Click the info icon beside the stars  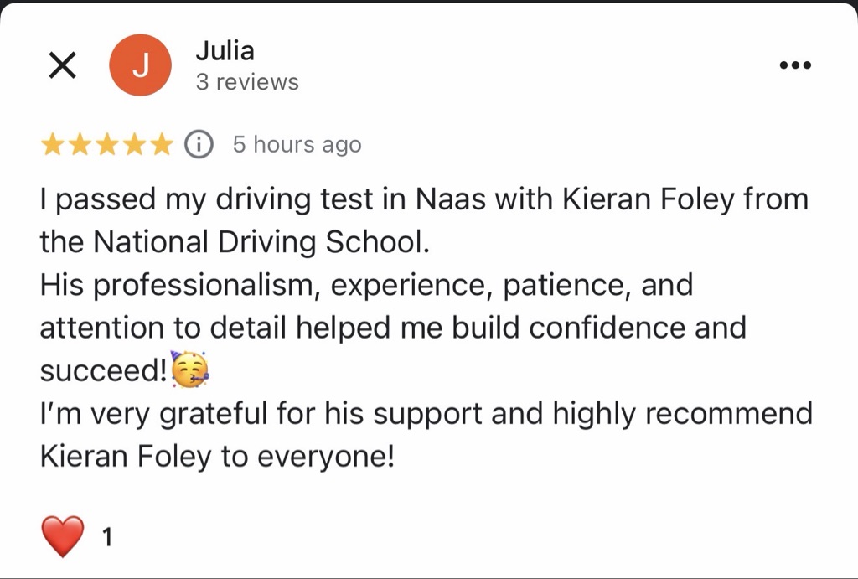coord(199,144)
